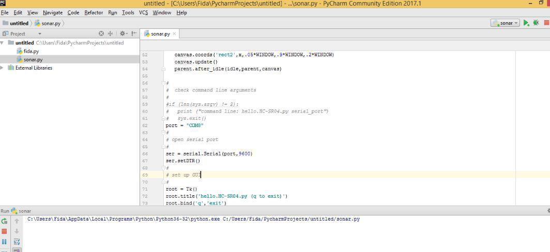Click the serial.Serial(port,9600) line
Image resolution: width=550 pixels, height=252 pixels.
tap(209, 154)
